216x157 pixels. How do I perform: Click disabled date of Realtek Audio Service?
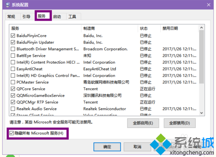click(179, 109)
